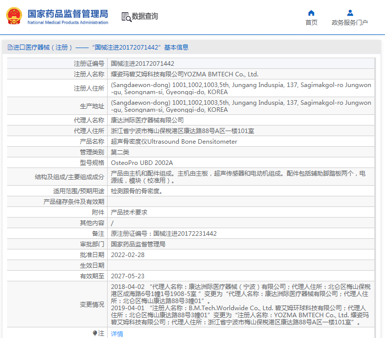Click the 政务服务门户 label
Image resolution: width=385 pixels, height=338 pixels.
(x=350, y=23)
